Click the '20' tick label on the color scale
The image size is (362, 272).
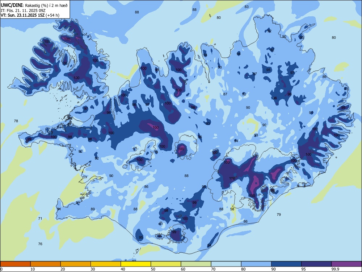tap(63, 269)
